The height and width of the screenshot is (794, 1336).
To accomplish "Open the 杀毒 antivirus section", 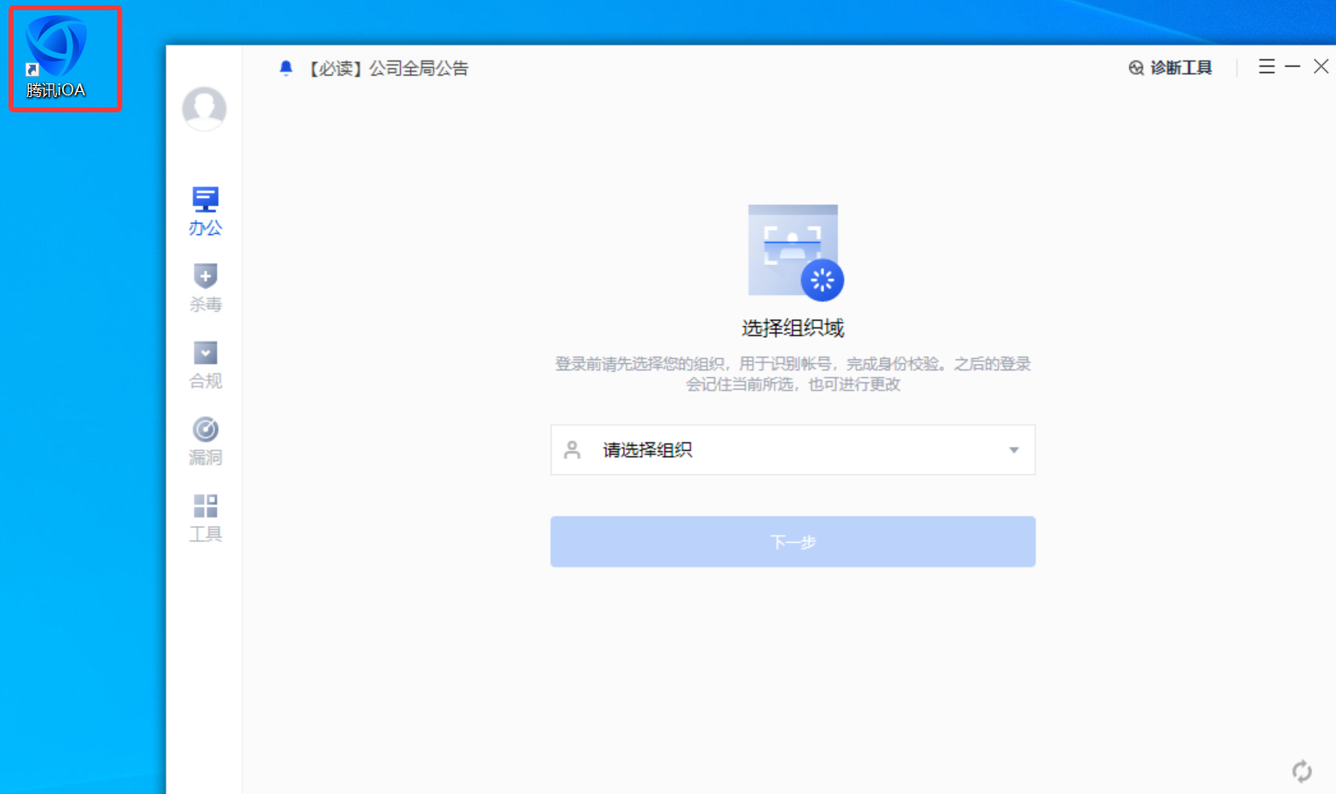I will tap(205, 288).
